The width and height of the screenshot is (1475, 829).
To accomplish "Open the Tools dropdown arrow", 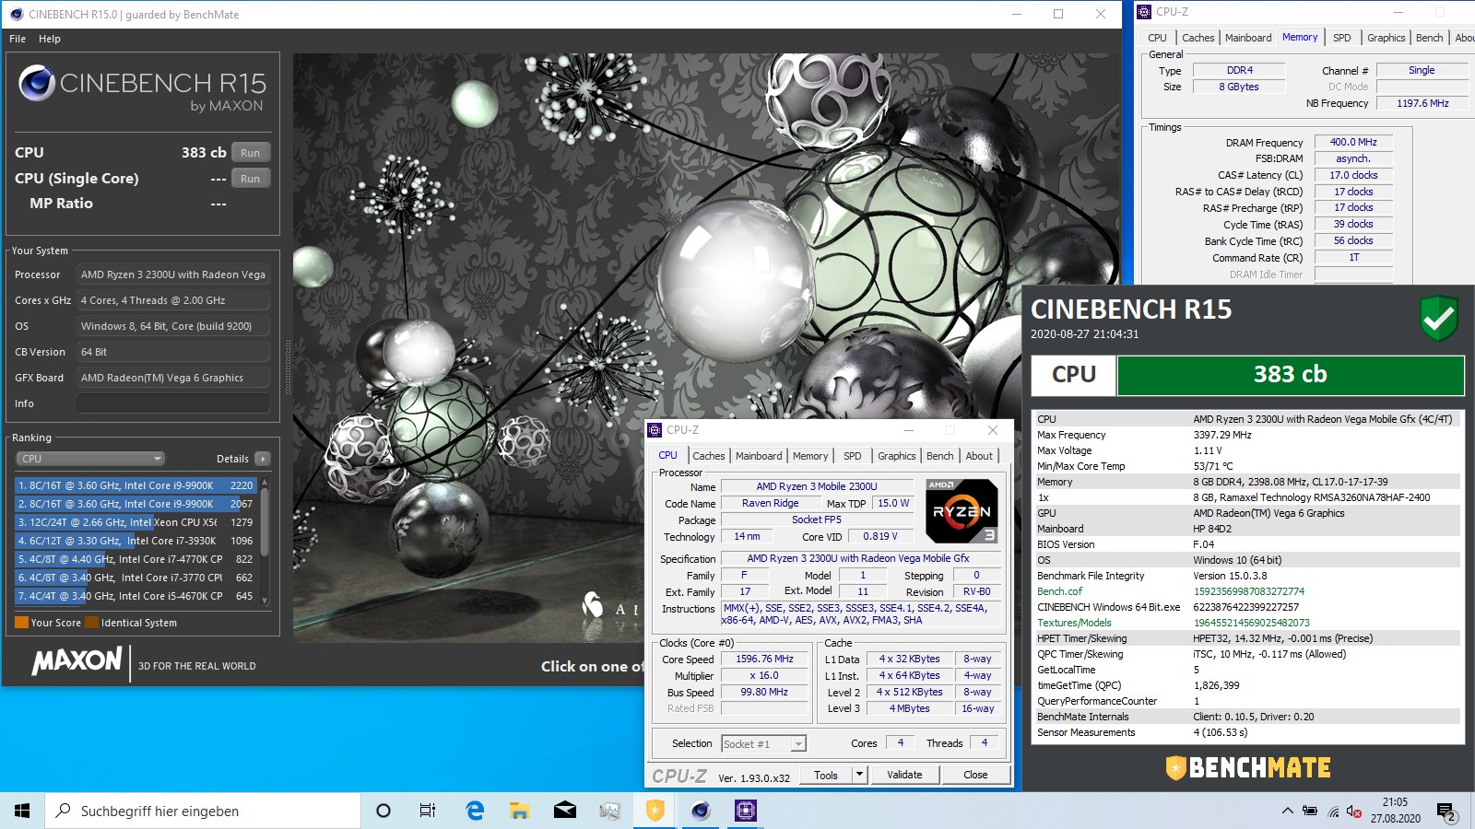I will 860,775.
